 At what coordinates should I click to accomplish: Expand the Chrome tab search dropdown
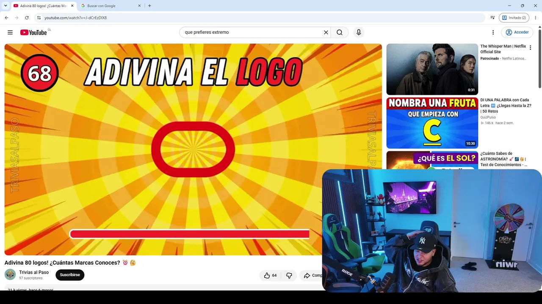5,6
